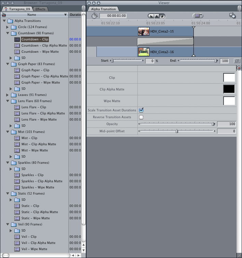Click the Name column header
The width and height of the screenshot is (242, 258).
[x=32, y=15]
